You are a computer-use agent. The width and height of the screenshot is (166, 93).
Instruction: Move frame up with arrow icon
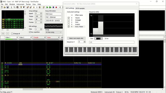point(37,7)
